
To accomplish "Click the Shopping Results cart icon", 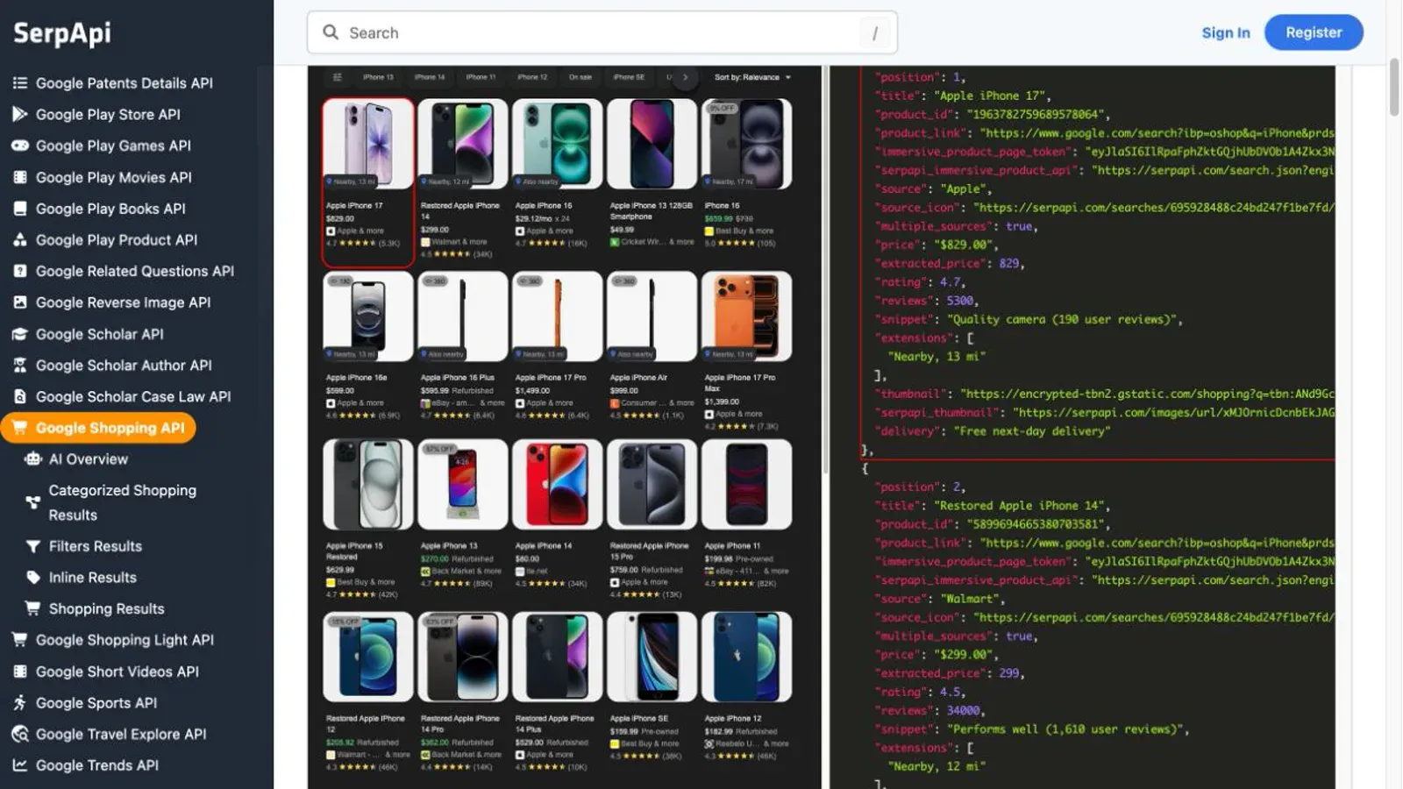I will (x=33, y=608).
